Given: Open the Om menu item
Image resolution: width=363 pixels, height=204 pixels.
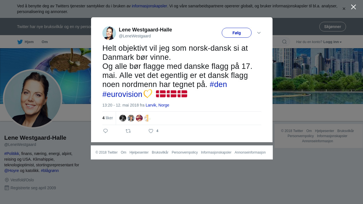Looking at the screenshot, I should click(45, 42).
